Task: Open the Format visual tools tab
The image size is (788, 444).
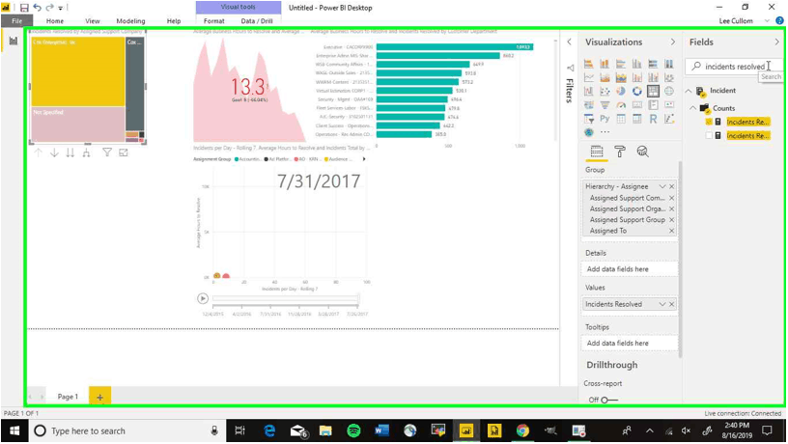Action: pyautogui.click(x=214, y=21)
